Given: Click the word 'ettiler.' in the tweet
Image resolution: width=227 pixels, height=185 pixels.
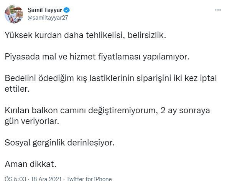Looking at the screenshot, I should pos(17,89).
